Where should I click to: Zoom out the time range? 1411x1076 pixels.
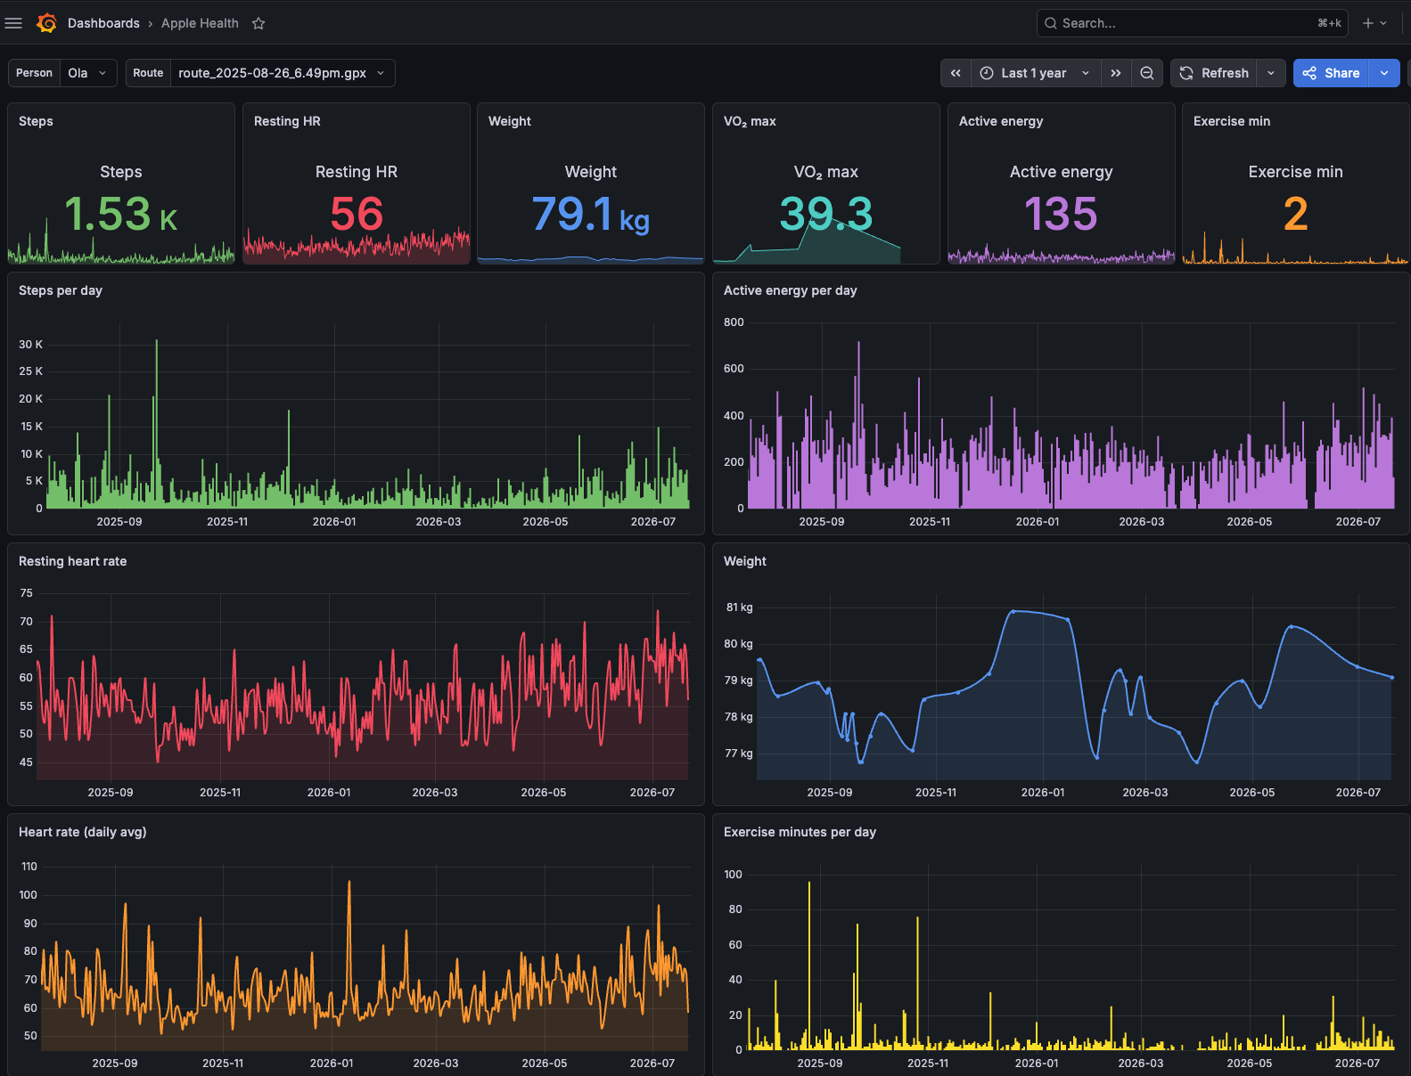click(1147, 73)
